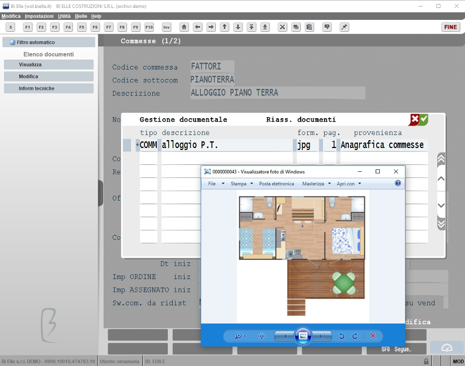Viewport: 465px width, 366px height.
Task: Open the zoom magnifier dropdown
Action: [x=240, y=336]
